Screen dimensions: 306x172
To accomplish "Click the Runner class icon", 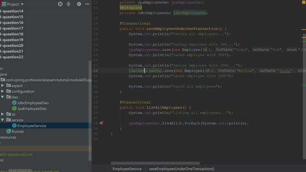I will 9,131.
